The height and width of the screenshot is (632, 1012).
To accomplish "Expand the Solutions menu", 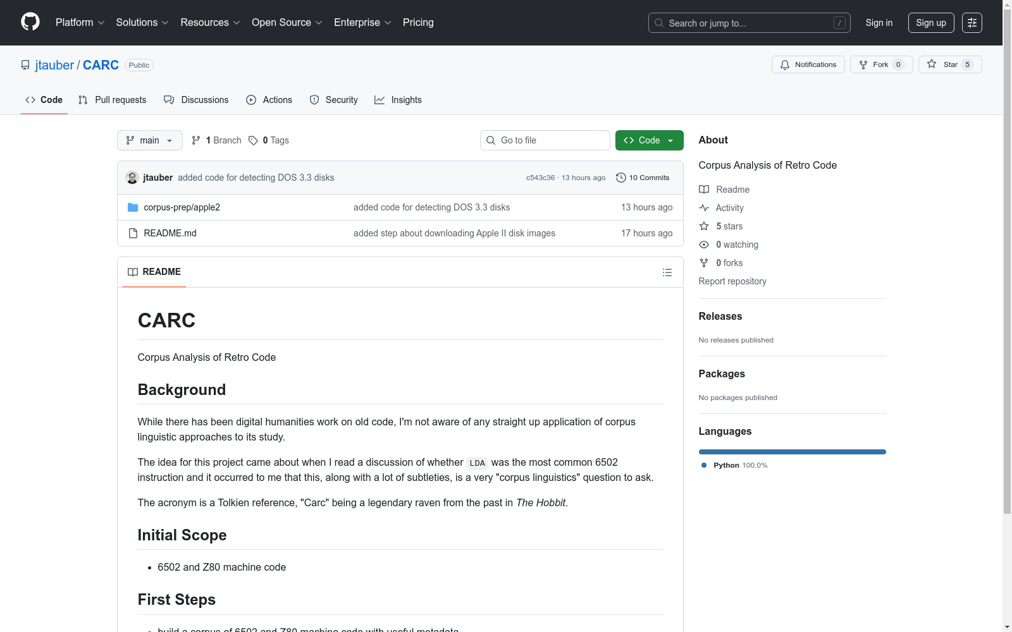I will 142,22.
